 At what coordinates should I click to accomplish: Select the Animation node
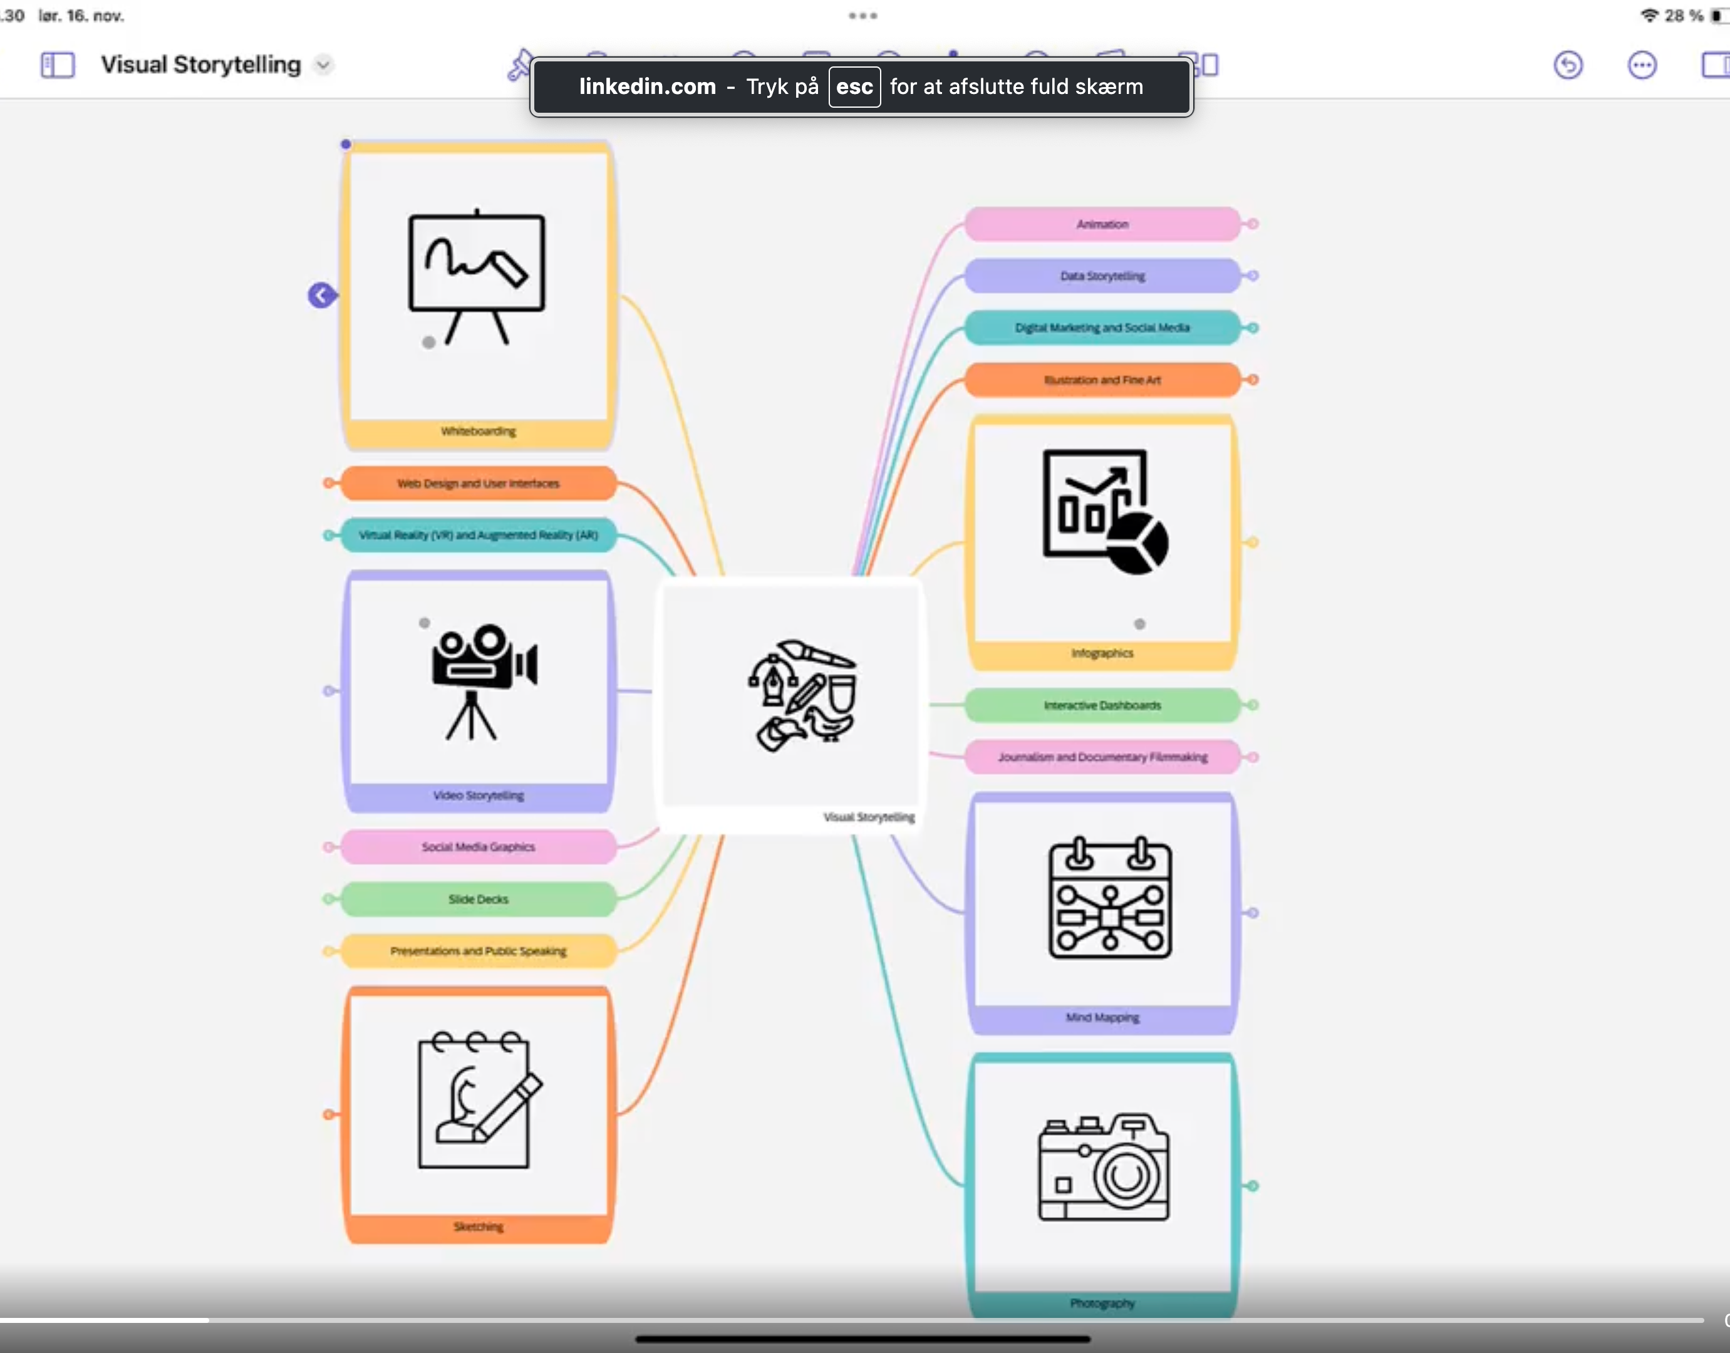pyautogui.click(x=1102, y=224)
